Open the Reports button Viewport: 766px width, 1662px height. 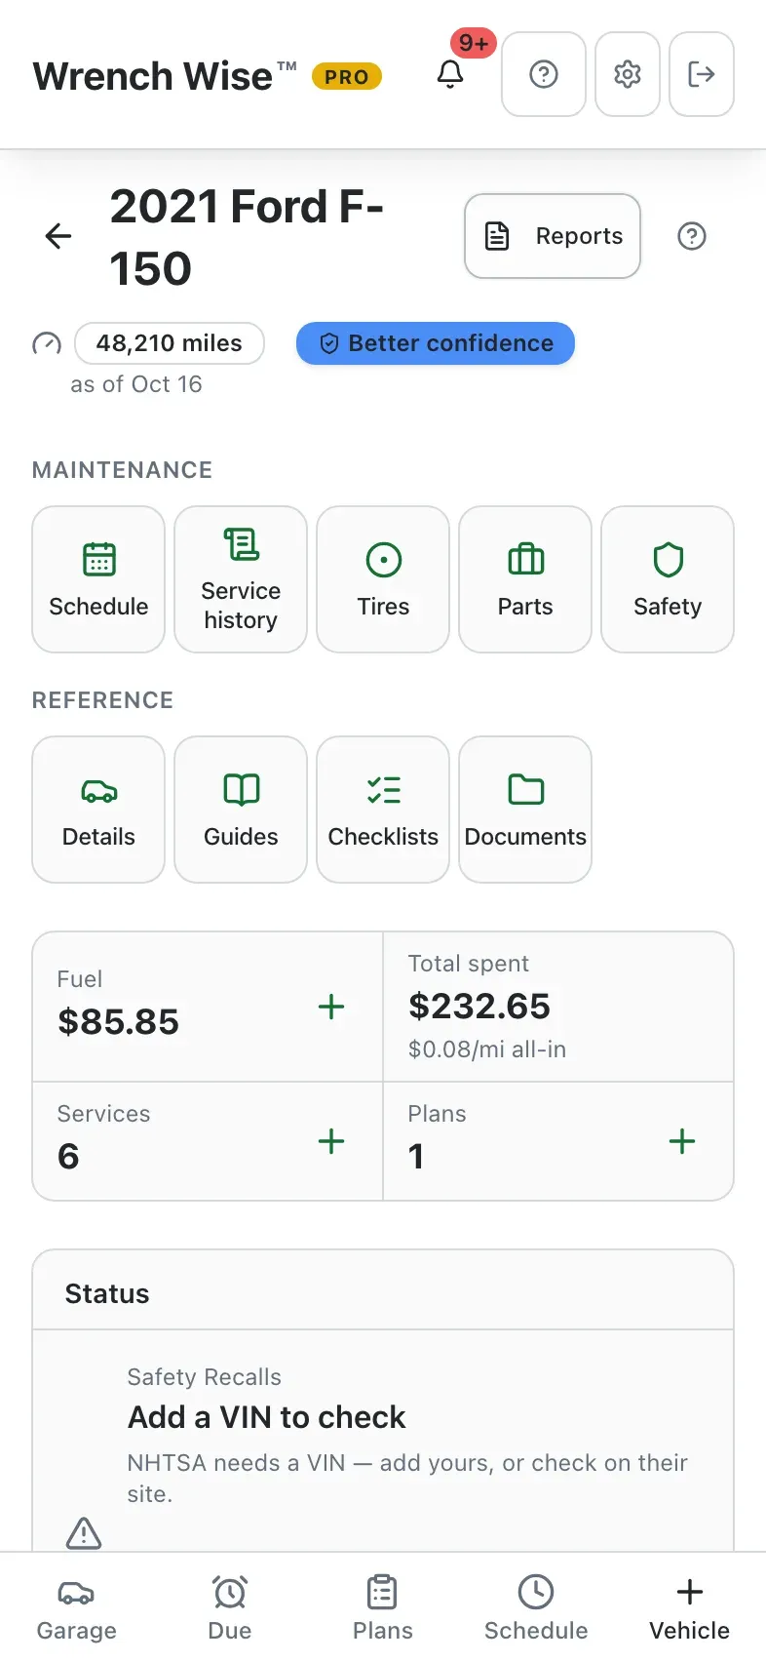tap(553, 236)
